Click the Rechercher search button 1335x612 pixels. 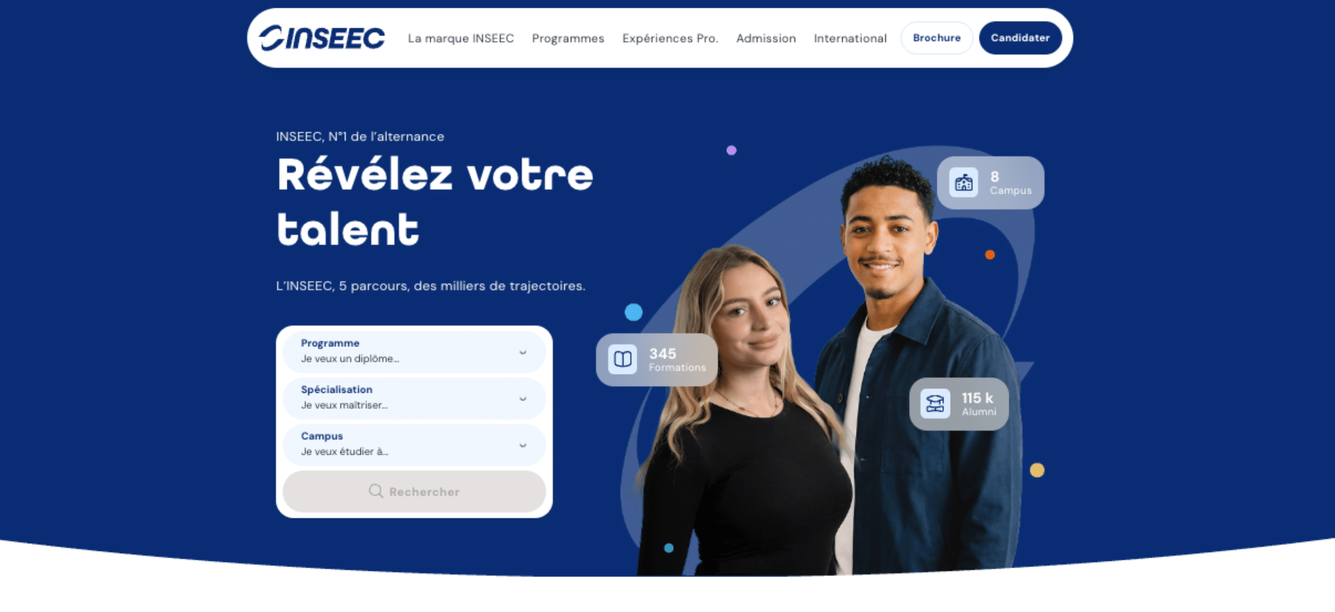coord(414,491)
